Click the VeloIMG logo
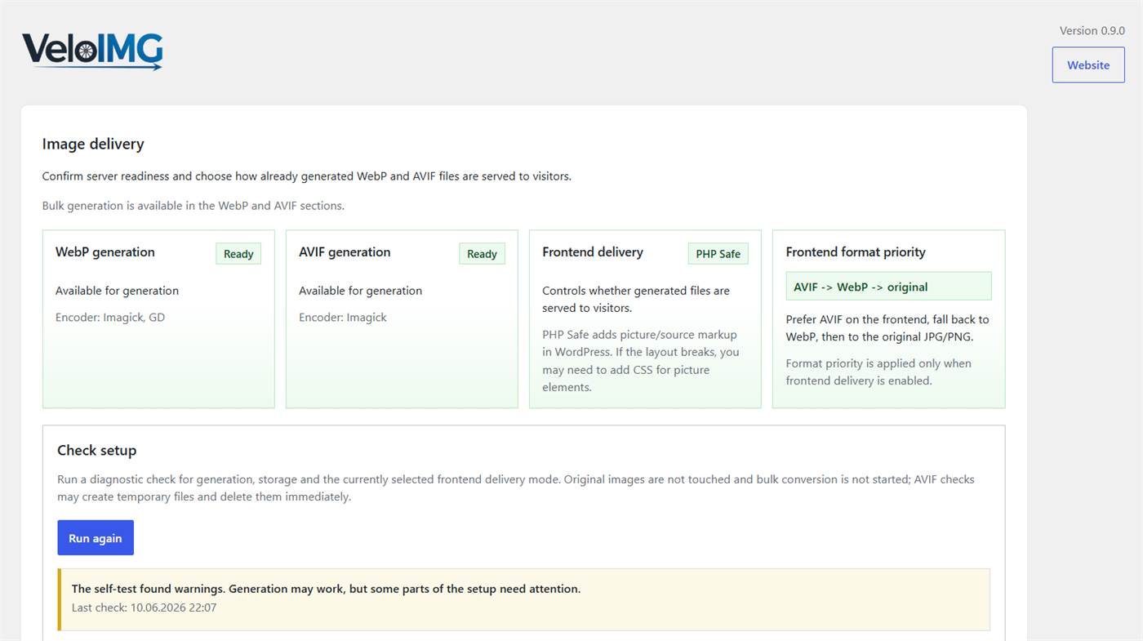Screen dimensions: 1143x641 tap(92, 51)
